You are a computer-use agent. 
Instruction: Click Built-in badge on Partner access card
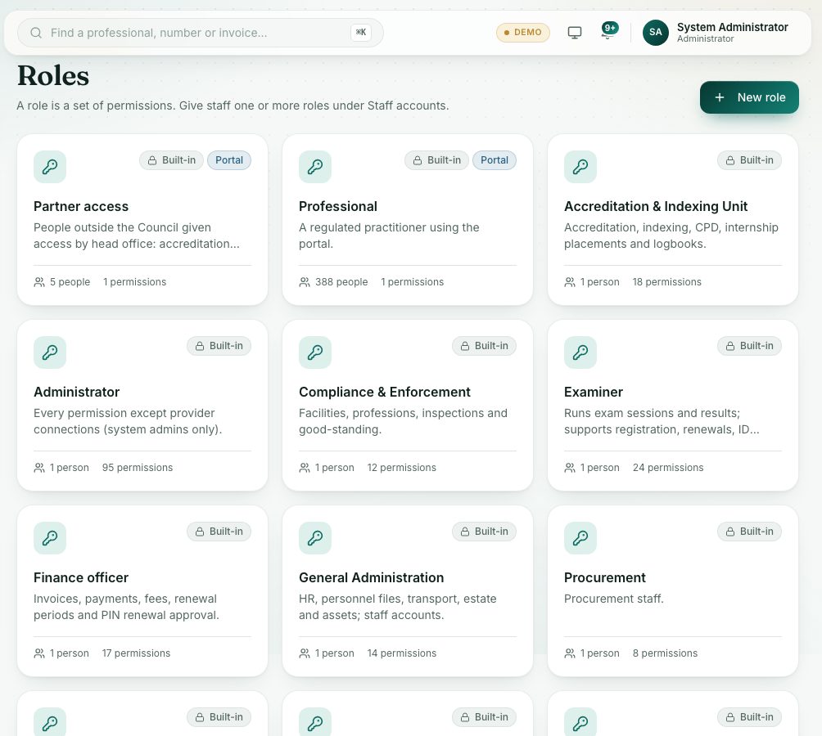coord(171,160)
